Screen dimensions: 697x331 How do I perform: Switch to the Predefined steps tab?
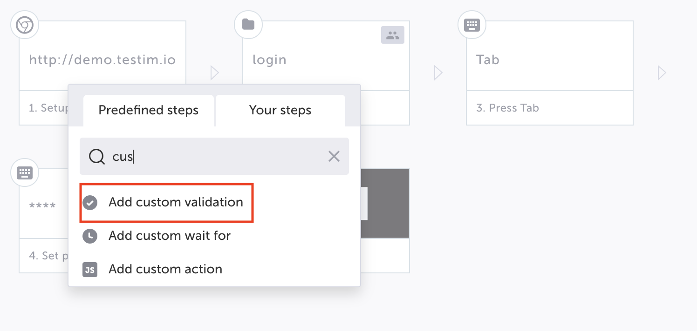(149, 111)
